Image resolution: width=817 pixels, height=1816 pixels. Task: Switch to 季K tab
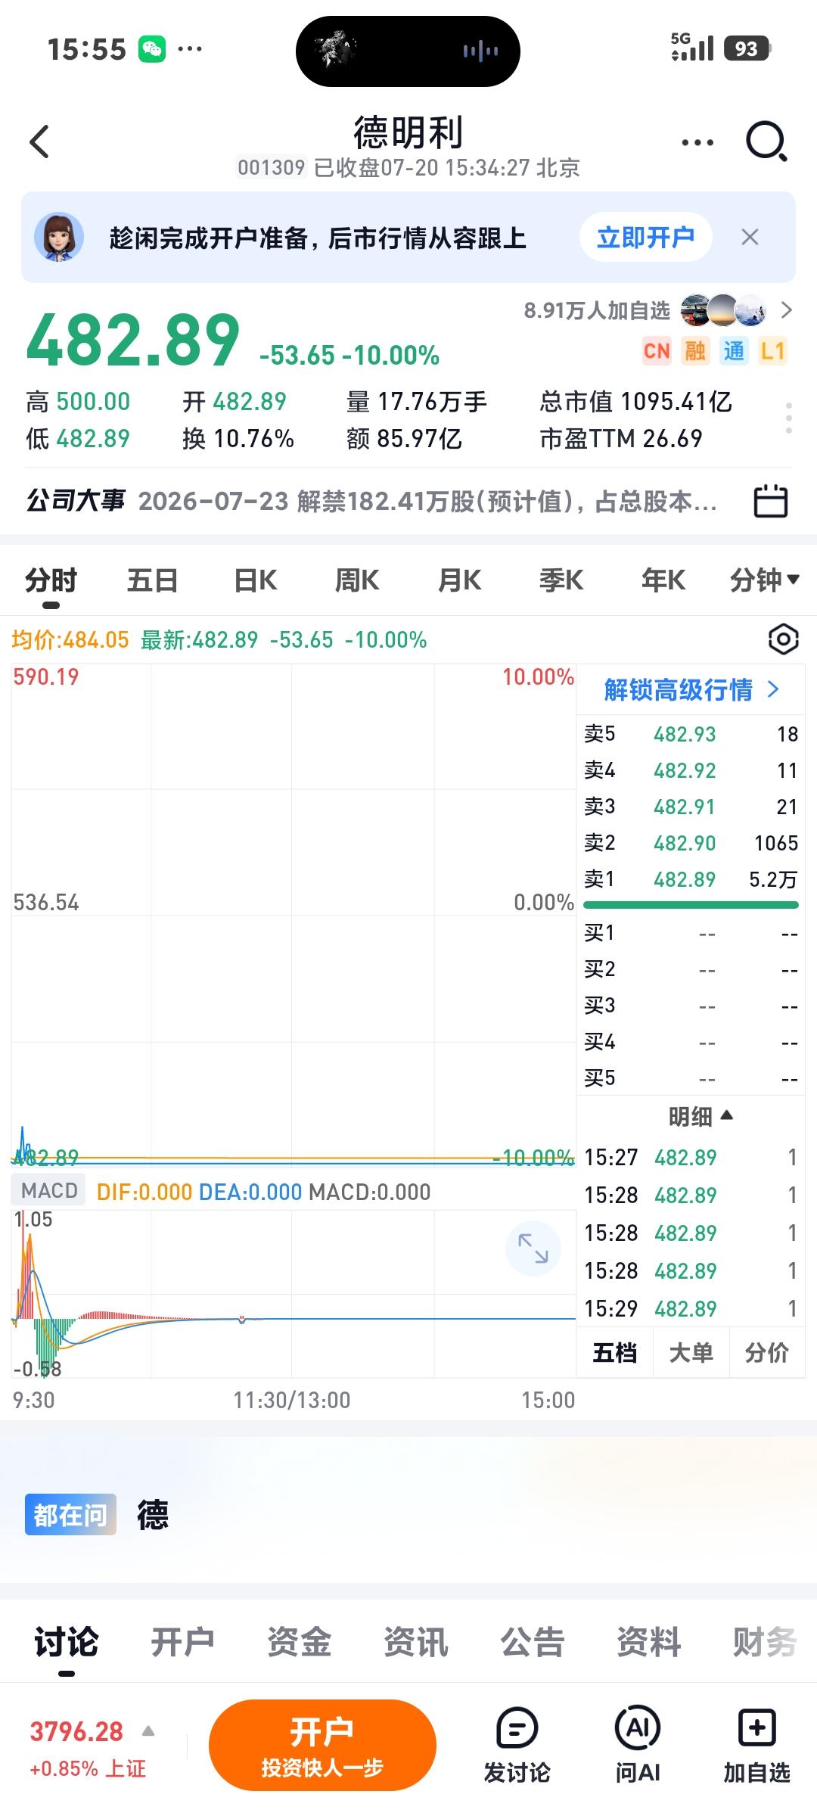pyautogui.click(x=561, y=580)
